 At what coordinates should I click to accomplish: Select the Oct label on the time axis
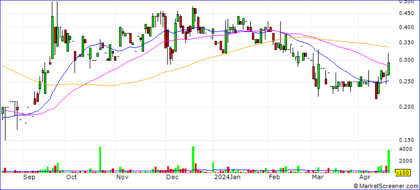(x=71, y=178)
